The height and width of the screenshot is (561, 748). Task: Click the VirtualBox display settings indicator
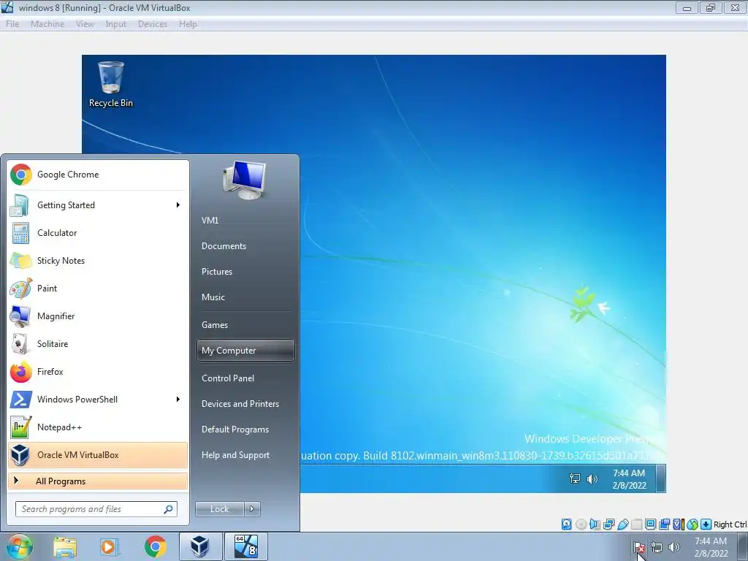click(650, 524)
